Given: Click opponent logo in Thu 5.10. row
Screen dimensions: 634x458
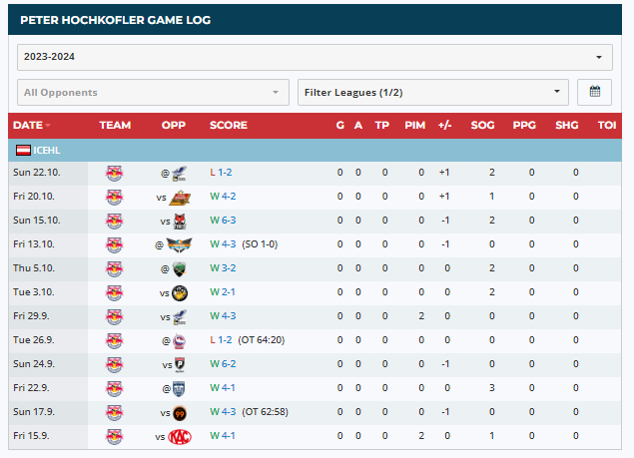Looking at the screenshot, I should pos(180,268).
